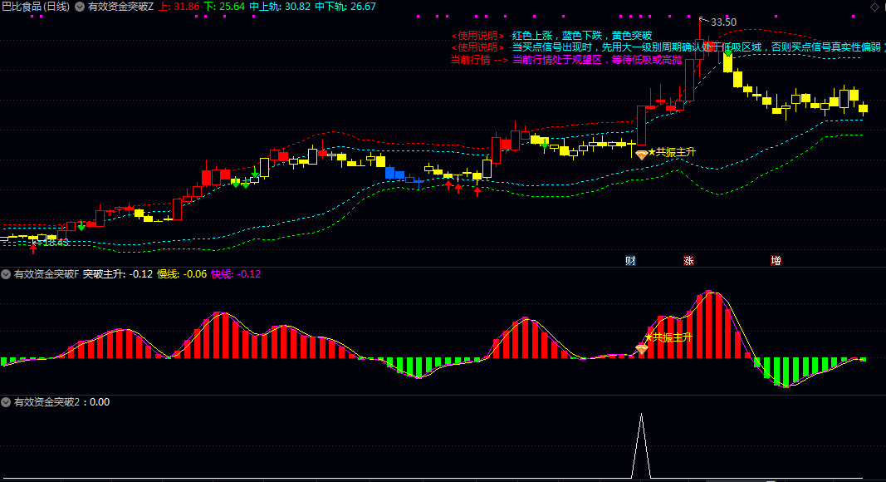The image size is (886, 482).
Task: Click the red 涨 marker icon
Action: [688, 260]
